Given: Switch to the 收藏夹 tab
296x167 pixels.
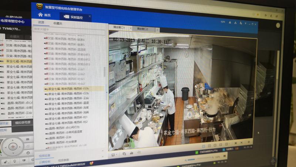Looking at the screenshot, I should 58,23.
